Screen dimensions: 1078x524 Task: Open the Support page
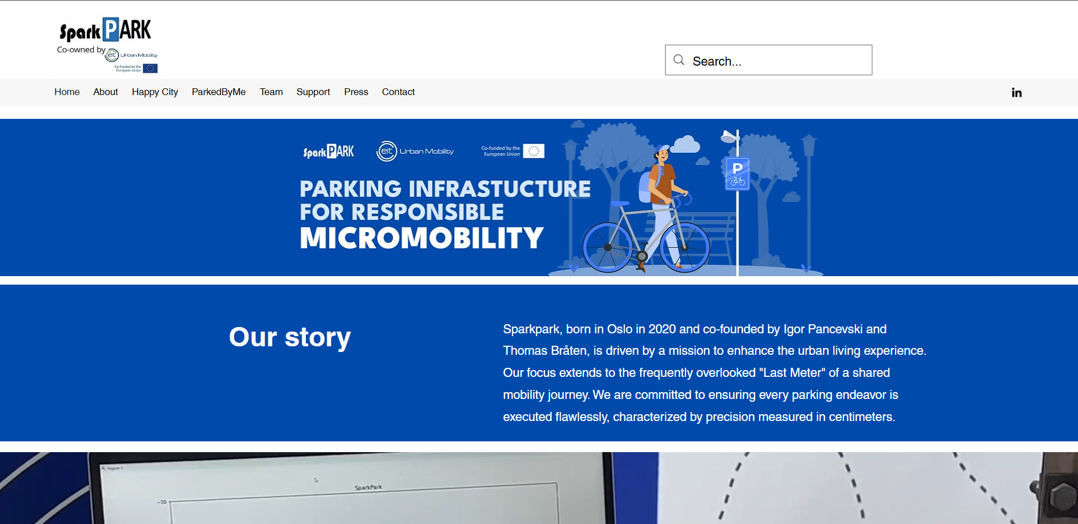click(x=313, y=92)
